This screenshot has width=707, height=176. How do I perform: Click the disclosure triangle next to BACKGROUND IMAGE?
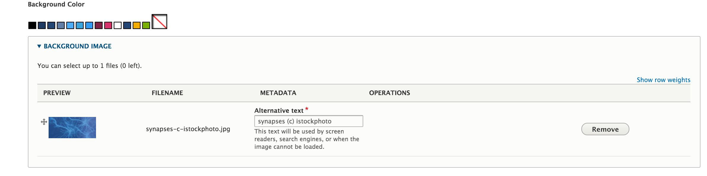coord(39,46)
